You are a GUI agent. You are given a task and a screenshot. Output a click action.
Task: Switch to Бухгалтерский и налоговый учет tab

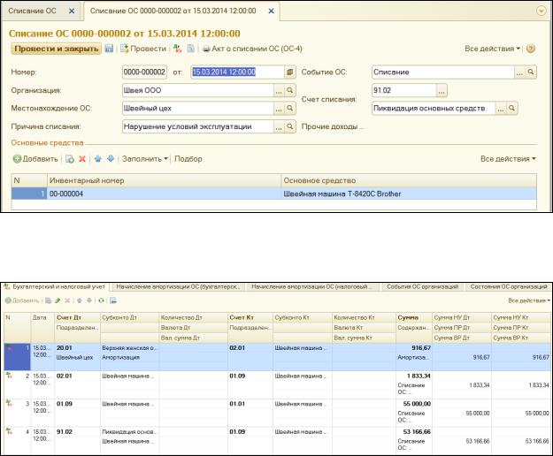coord(55,287)
